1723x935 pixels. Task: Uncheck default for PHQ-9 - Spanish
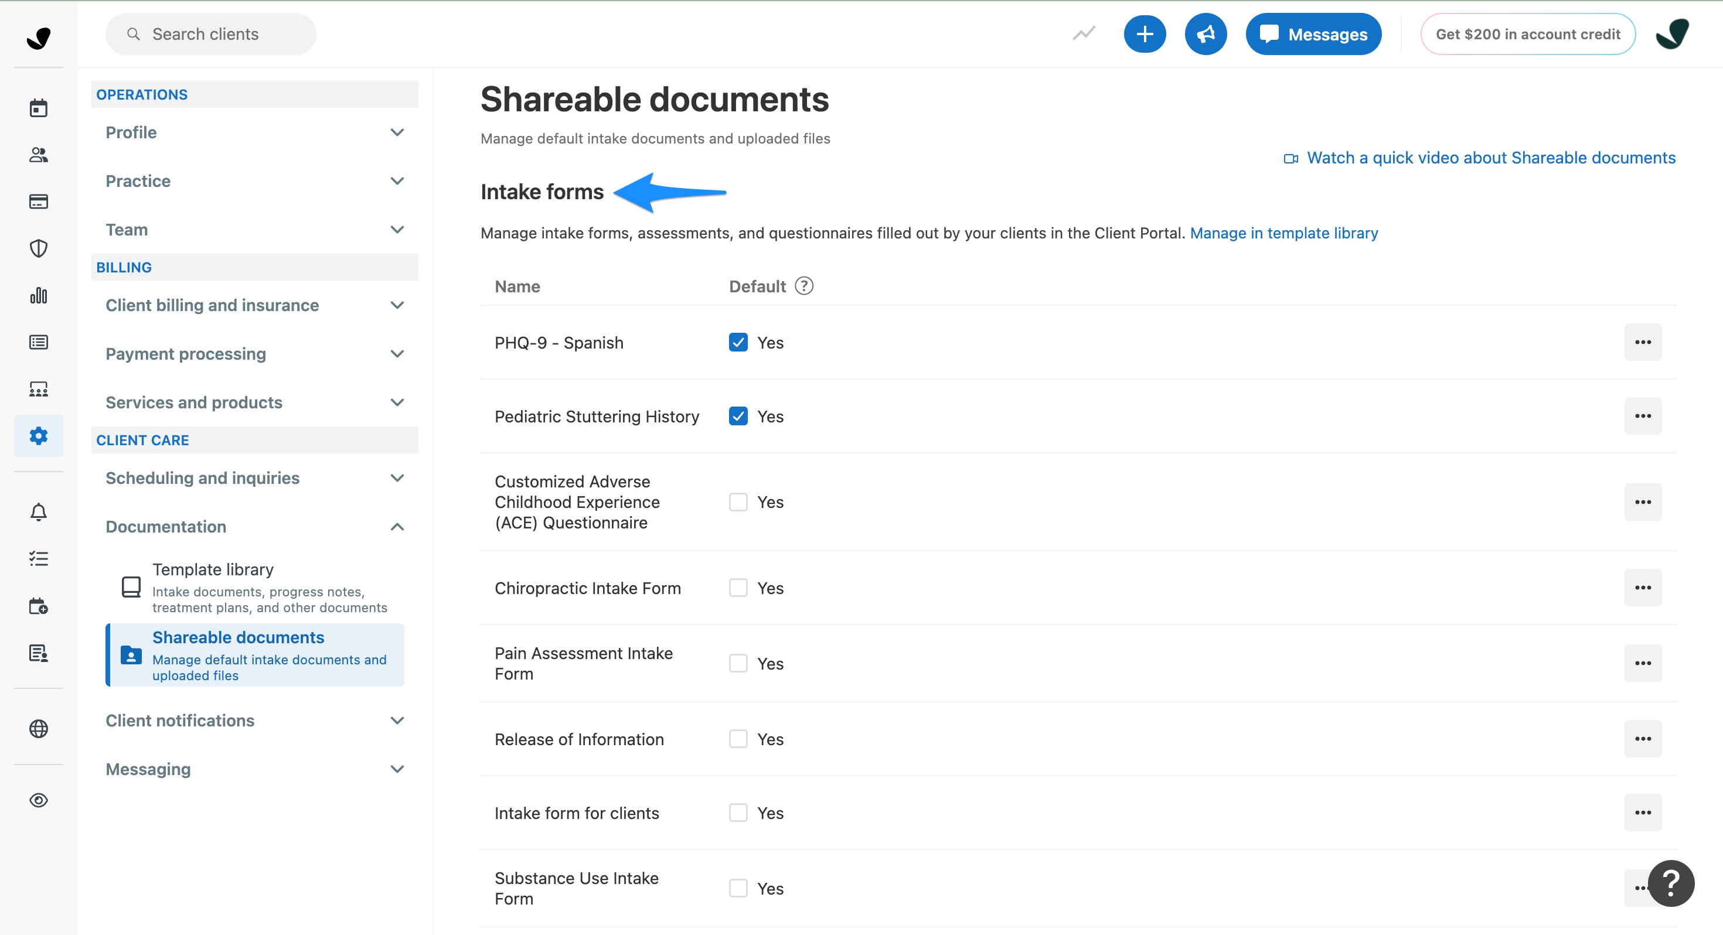point(738,343)
